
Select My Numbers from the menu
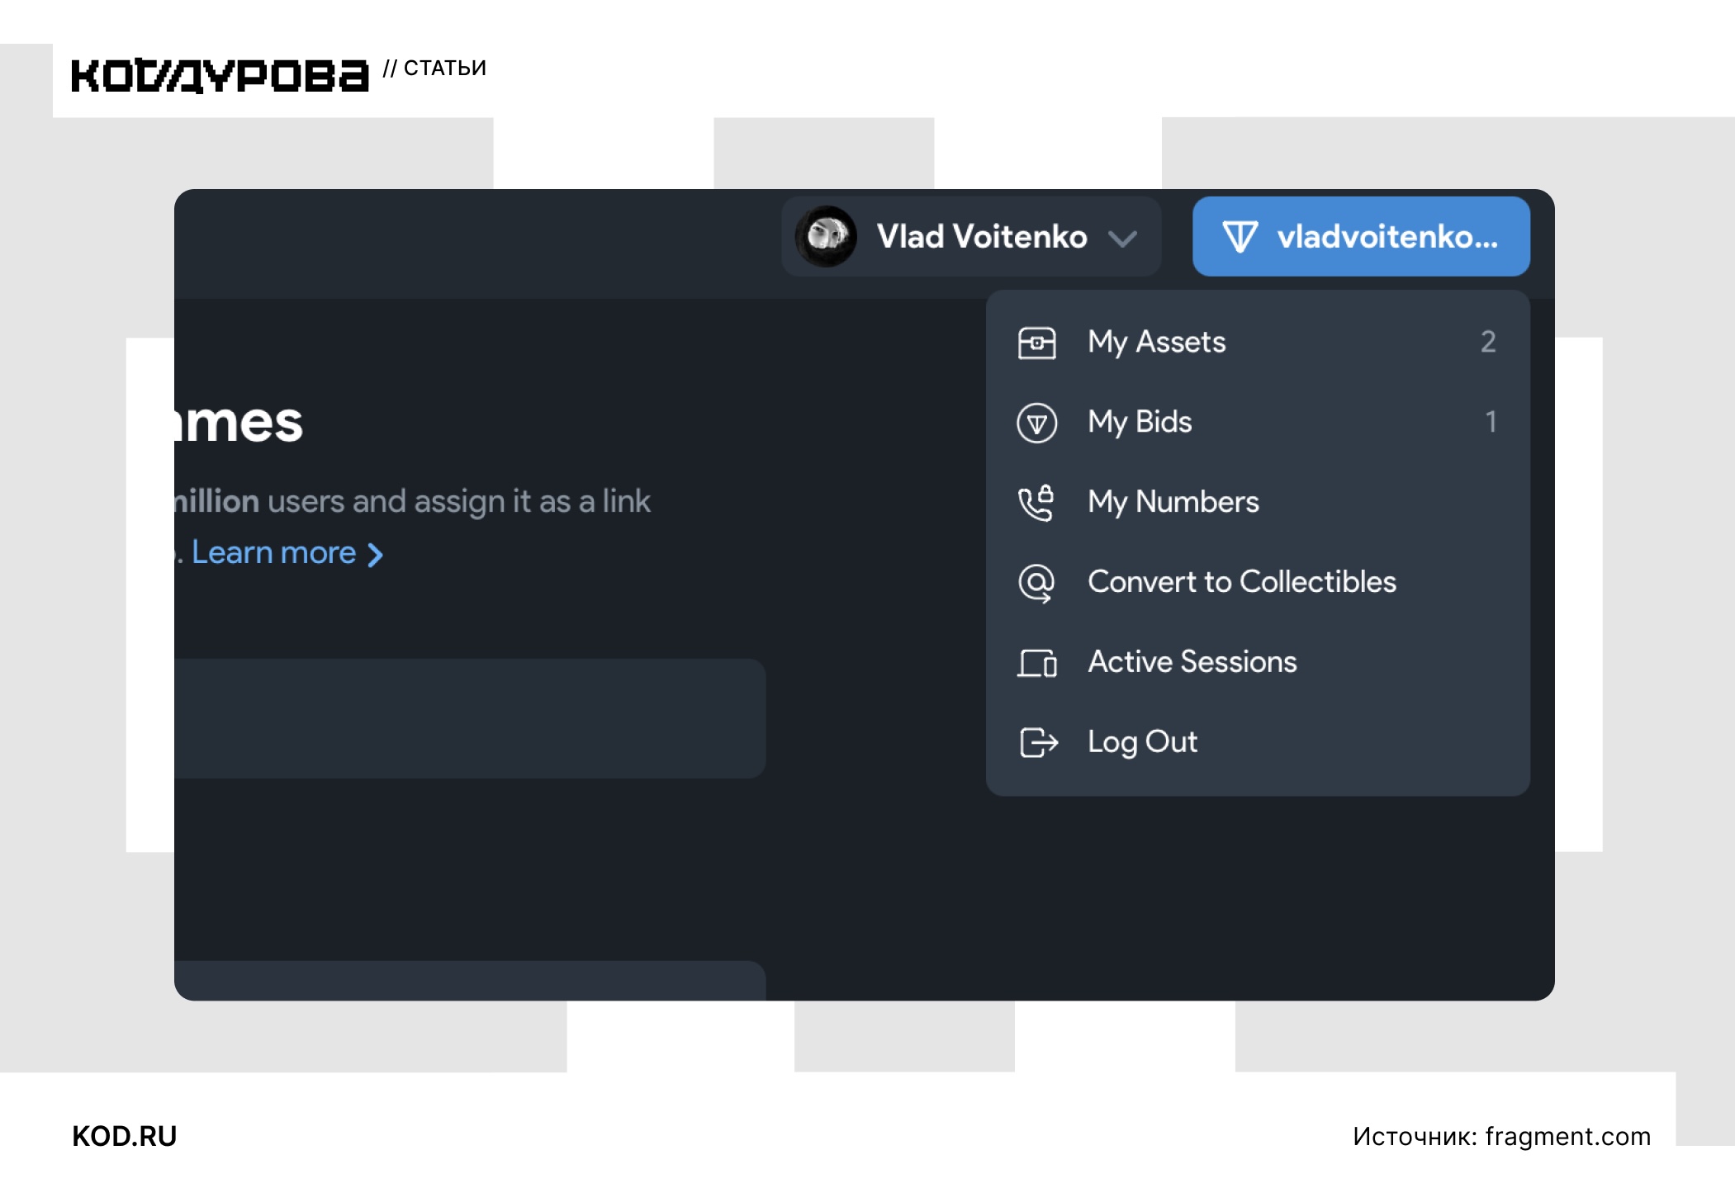pyautogui.click(x=1258, y=502)
